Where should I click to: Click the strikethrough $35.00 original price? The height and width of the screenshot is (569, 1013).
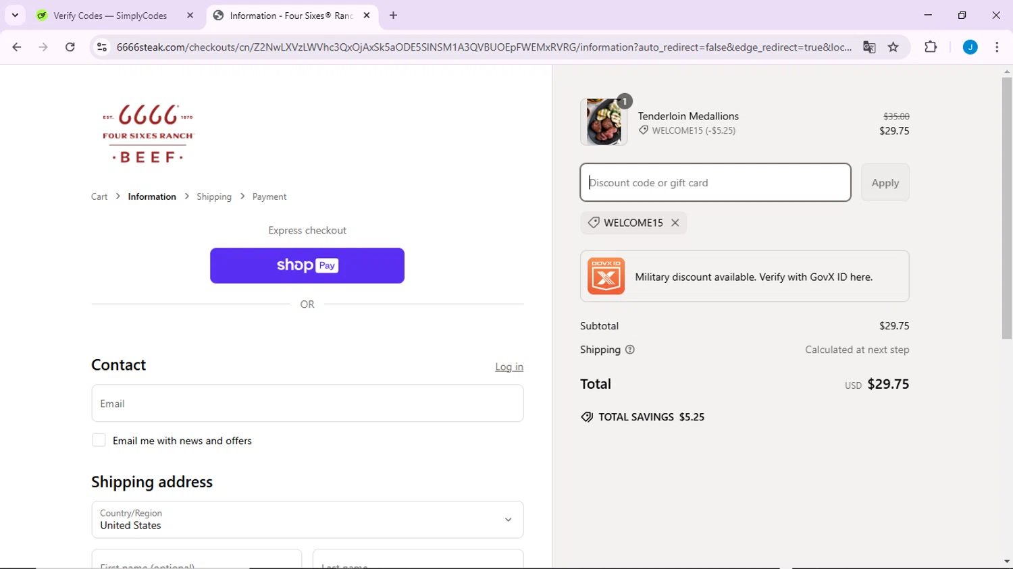[x=896, y=116]
